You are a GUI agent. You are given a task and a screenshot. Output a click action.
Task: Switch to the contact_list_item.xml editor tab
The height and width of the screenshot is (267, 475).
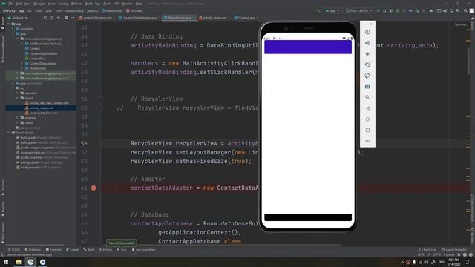pos(96,18)
